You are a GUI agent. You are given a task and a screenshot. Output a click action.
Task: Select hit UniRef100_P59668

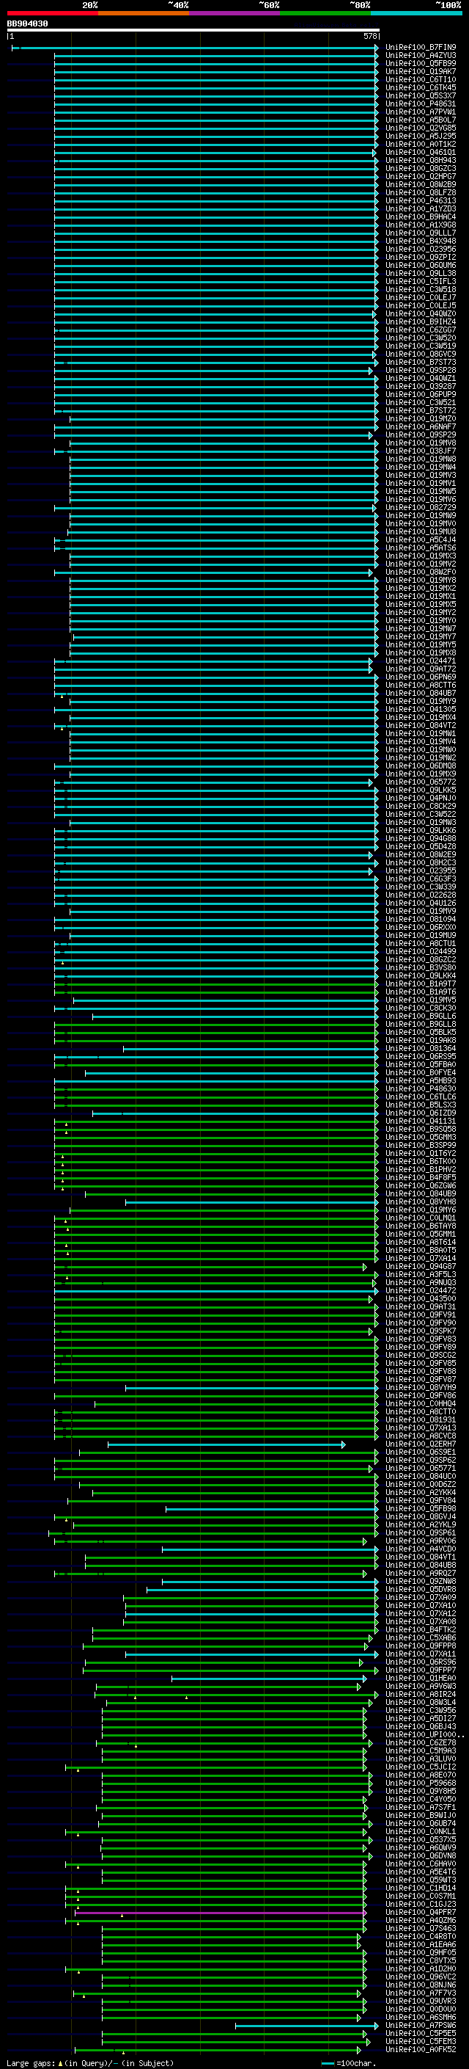point(420,1783)
